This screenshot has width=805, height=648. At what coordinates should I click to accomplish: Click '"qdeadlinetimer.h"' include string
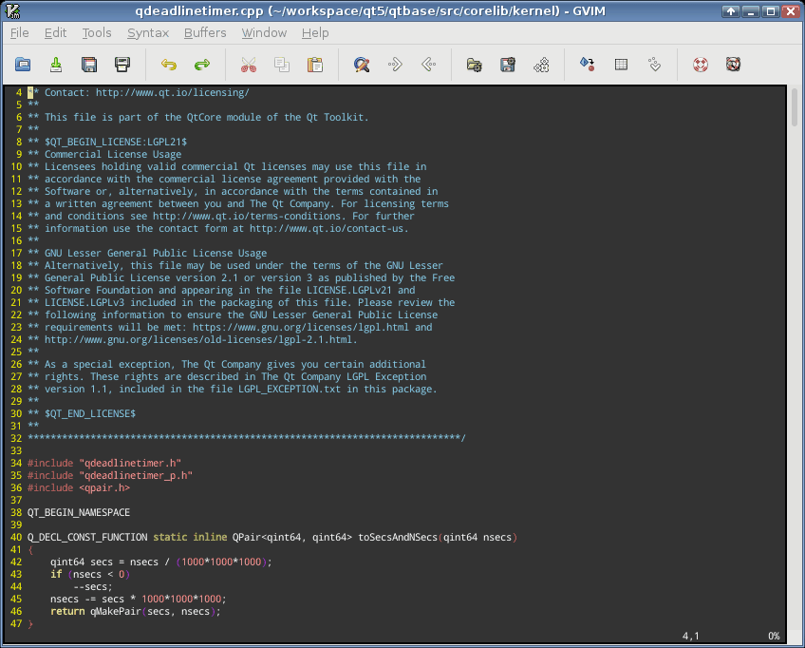pyautogui.click(x=130, y=463)
